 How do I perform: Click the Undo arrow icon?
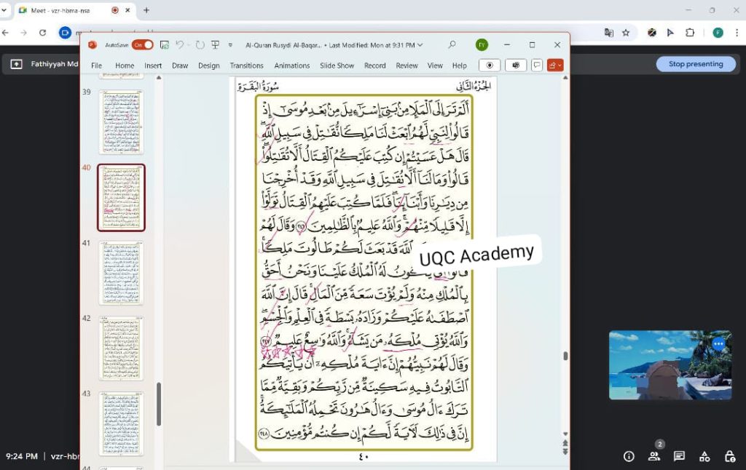click(180, 45)
